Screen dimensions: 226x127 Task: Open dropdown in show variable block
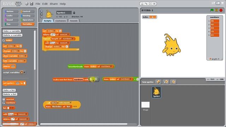(23, 56)
